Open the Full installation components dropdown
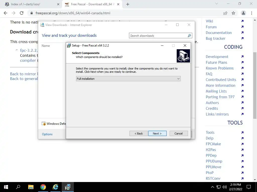 click(128, 79)
